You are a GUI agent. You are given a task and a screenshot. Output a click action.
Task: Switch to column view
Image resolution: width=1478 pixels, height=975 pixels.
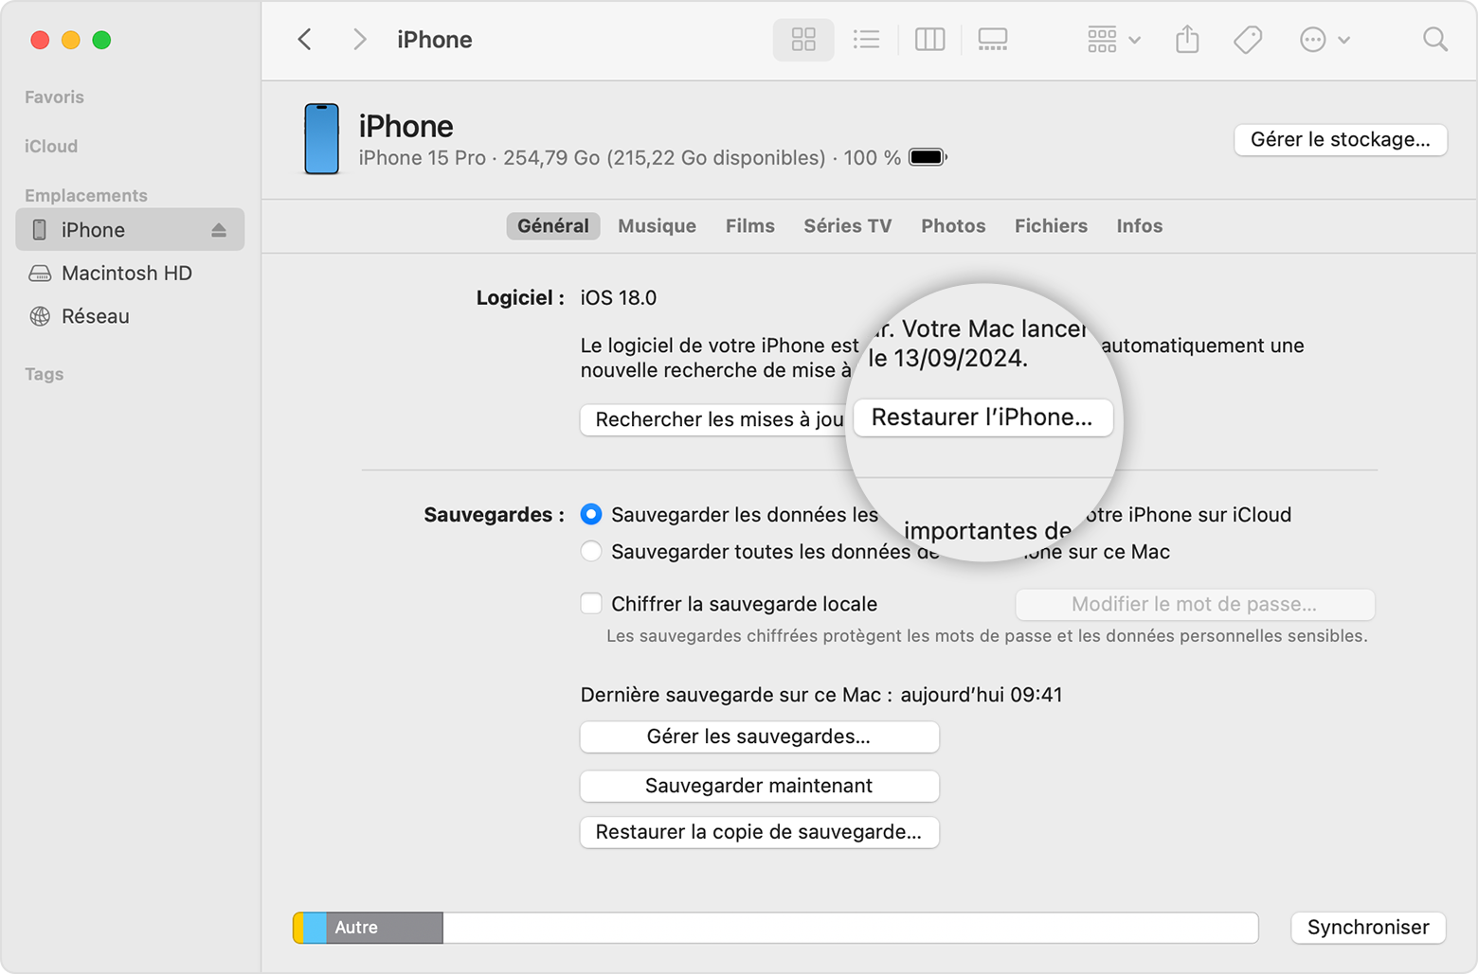(x=929, y=40)
